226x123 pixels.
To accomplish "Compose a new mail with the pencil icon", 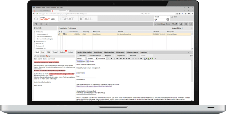I will coord(46,24).
